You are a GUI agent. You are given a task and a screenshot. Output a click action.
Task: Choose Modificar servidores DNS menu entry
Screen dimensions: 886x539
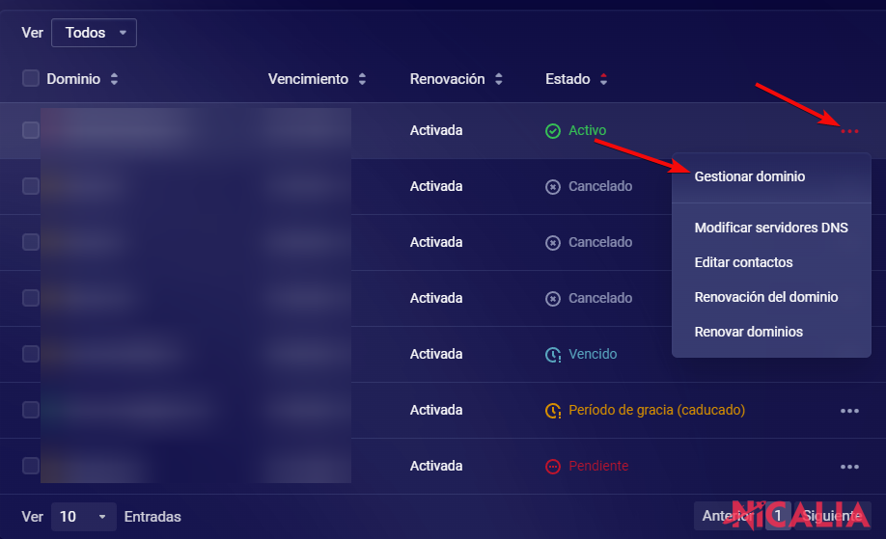point(771,228)
